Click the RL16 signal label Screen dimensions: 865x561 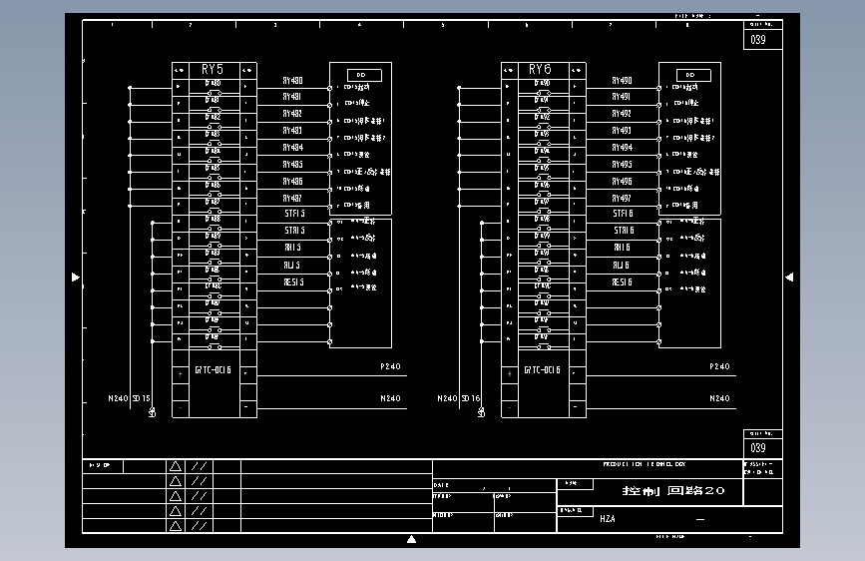pos(621,266)
